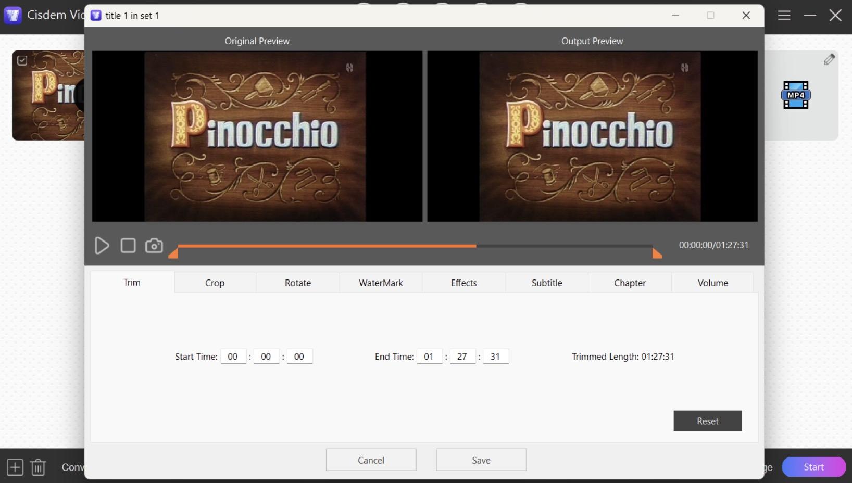This screenshot has height=483, width=852.
Task: Play the video preview
Action: [x=102, y=245]
